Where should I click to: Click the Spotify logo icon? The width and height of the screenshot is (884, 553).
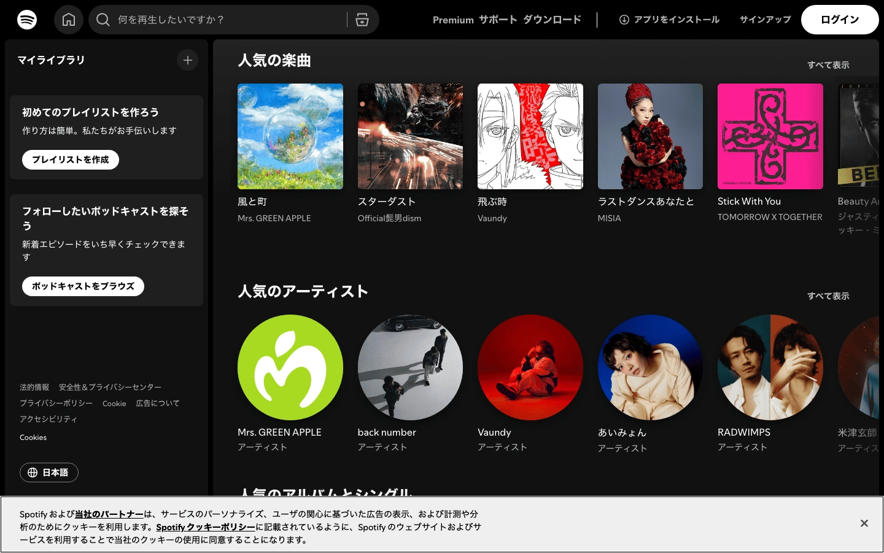27,20
